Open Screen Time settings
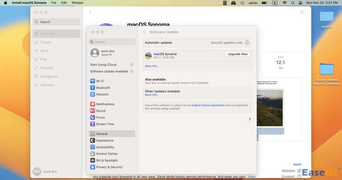The image size is (342, 180). 105,124
